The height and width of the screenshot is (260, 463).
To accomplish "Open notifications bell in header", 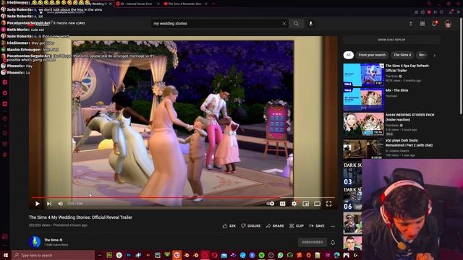I will (x=434, y=24).
